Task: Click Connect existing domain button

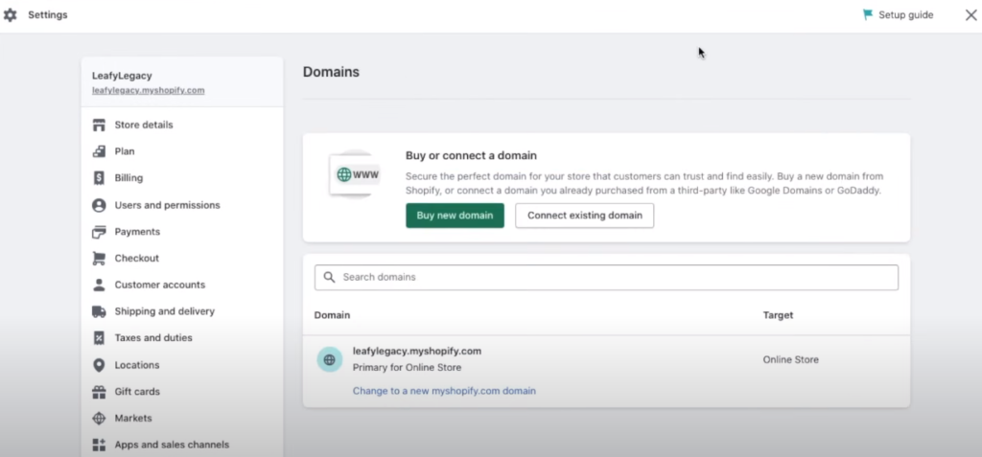Action: (x=584, y=216)
